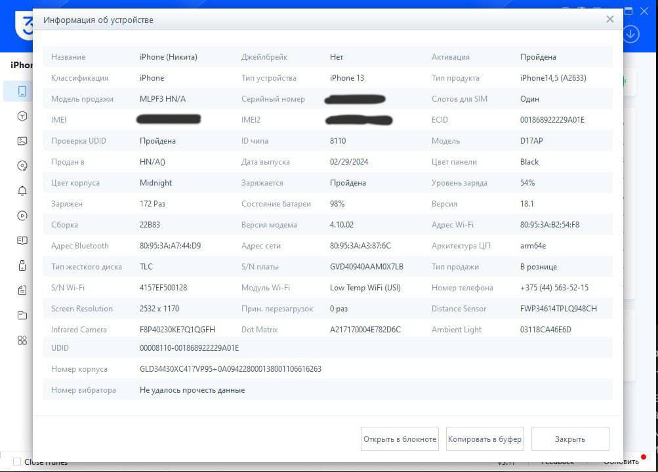658x472 pixels.
Task: Select the hard disk type TLC
Action: pyautogui.click(x=146, y=267)
